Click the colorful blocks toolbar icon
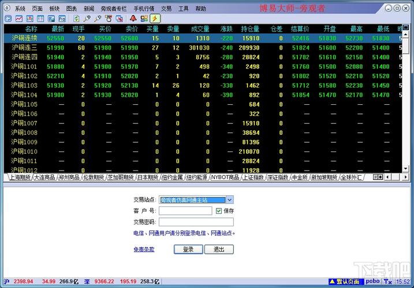The height and width of the screenshot is (288, 414). point(143,18)
